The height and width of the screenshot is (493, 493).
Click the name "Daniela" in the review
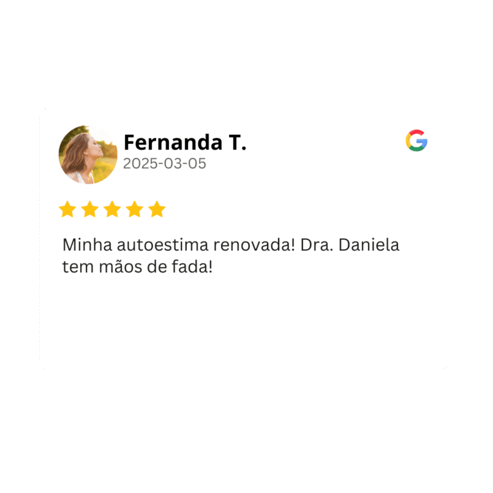(x=369, y=245)
